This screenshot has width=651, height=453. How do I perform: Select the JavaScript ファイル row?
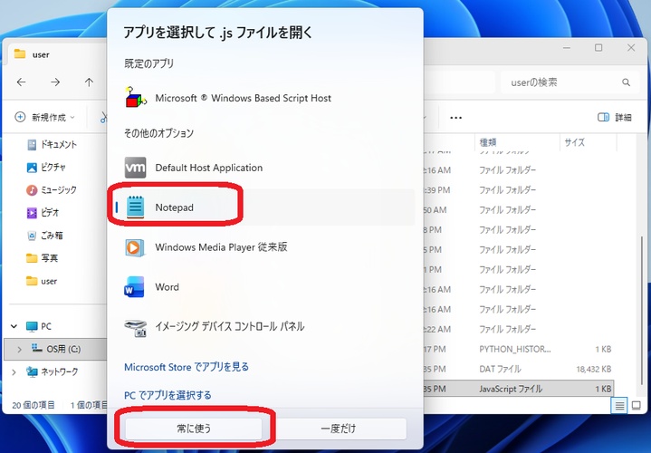[518, 389]
